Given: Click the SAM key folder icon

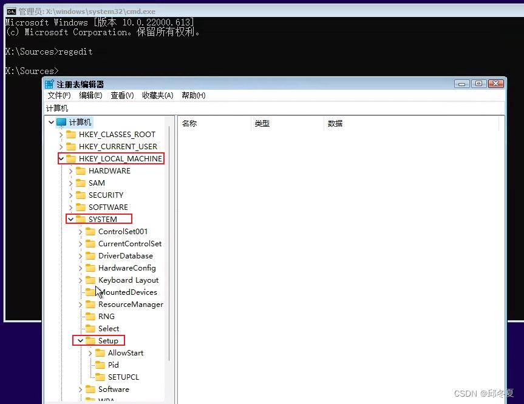Looking at the screenshot, I should pos(81,183).
